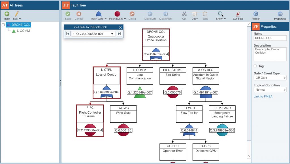The width and height of the screenshot is (290, 164).
Task: Click the Insert tree icon
Action: click(x=7, y=14)
